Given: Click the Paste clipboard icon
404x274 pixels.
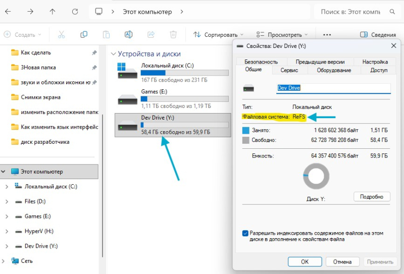Looking at the screenshot, I should [106, 34].
